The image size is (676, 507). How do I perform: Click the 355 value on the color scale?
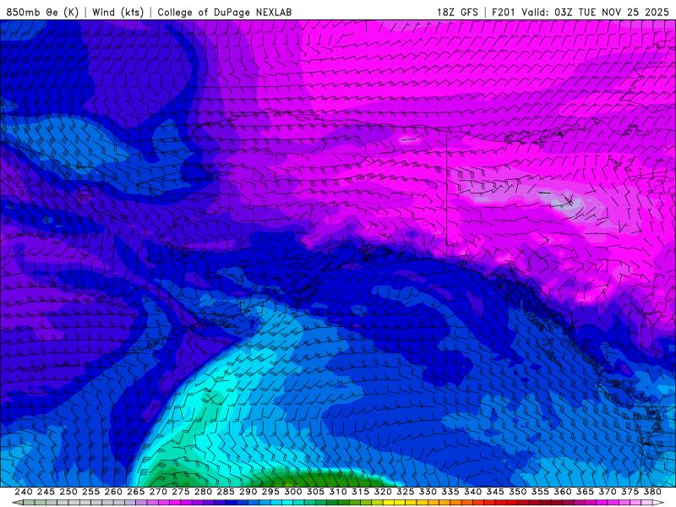[540, 492]
